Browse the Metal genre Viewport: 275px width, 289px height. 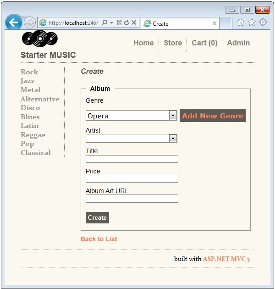click(31, 90)
